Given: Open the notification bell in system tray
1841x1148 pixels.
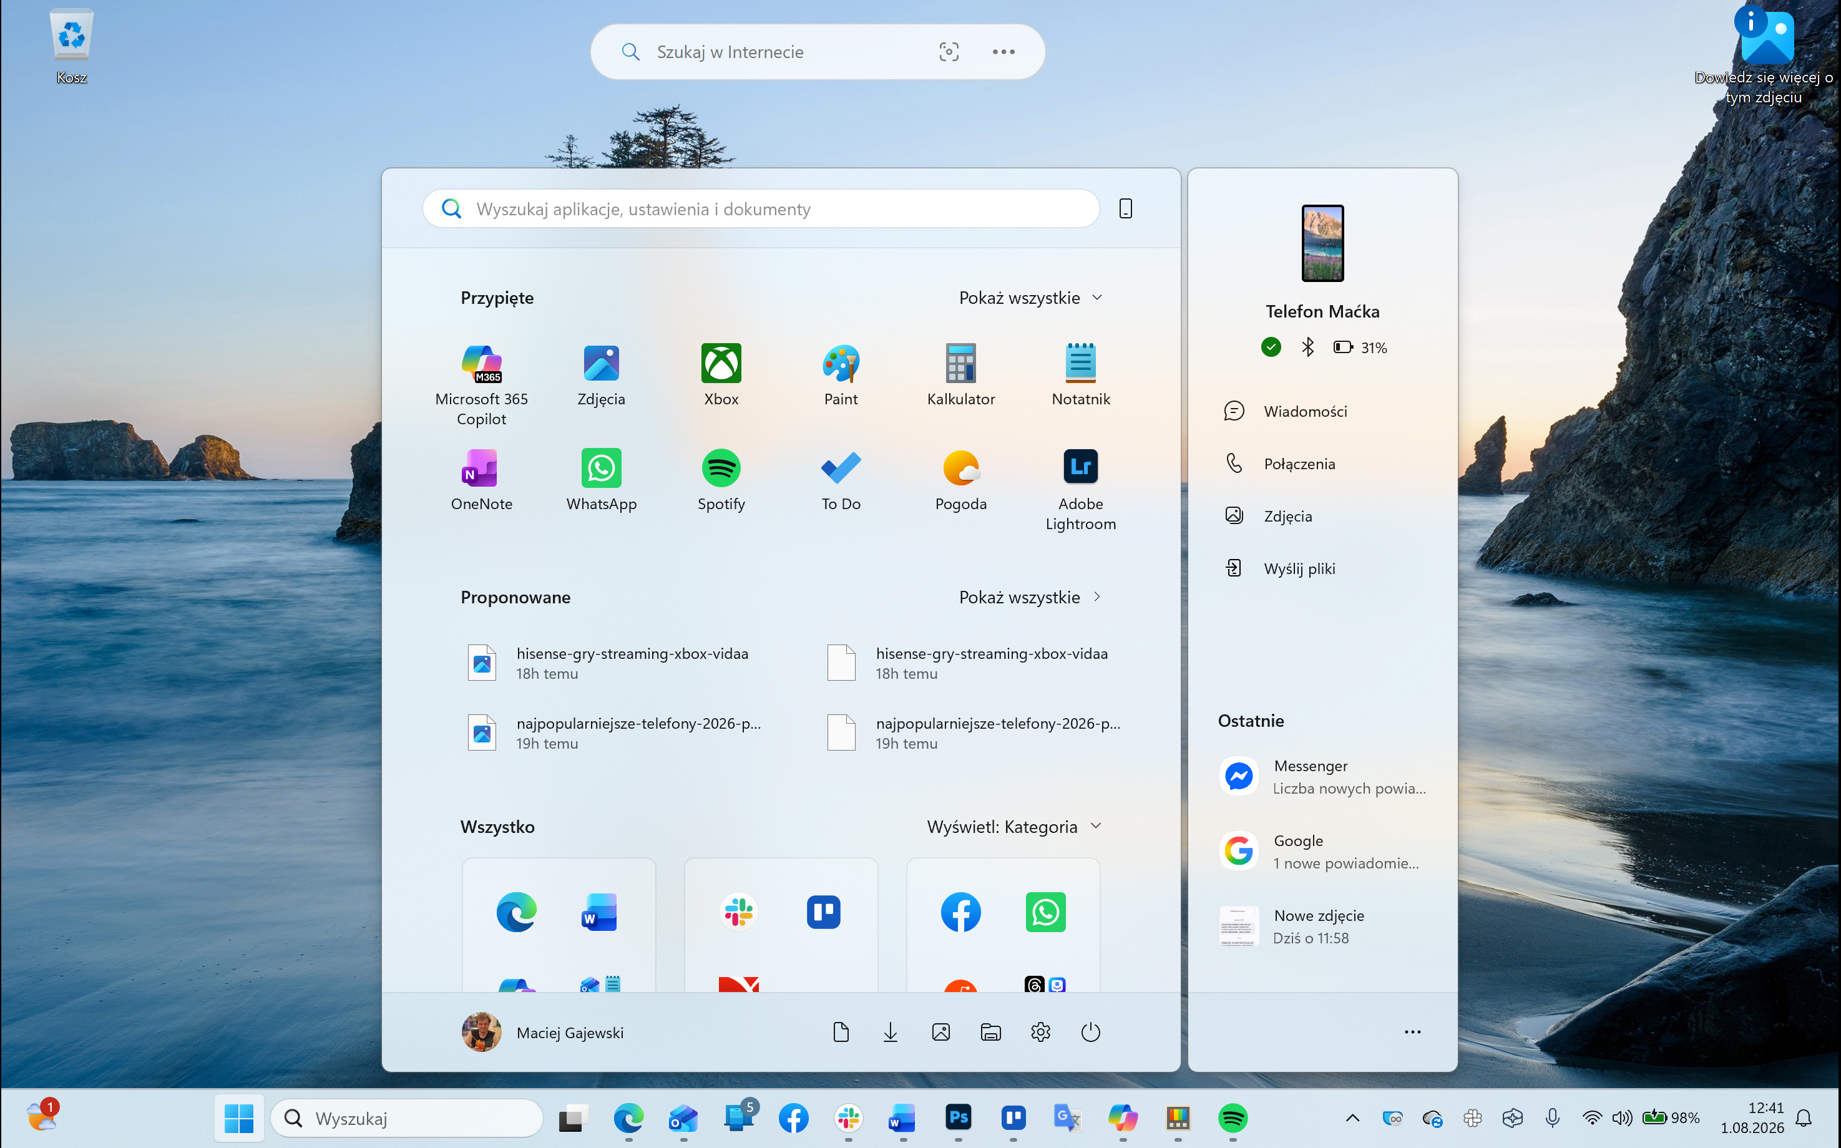Looking at the screenshot, I should point(1803,1117).
